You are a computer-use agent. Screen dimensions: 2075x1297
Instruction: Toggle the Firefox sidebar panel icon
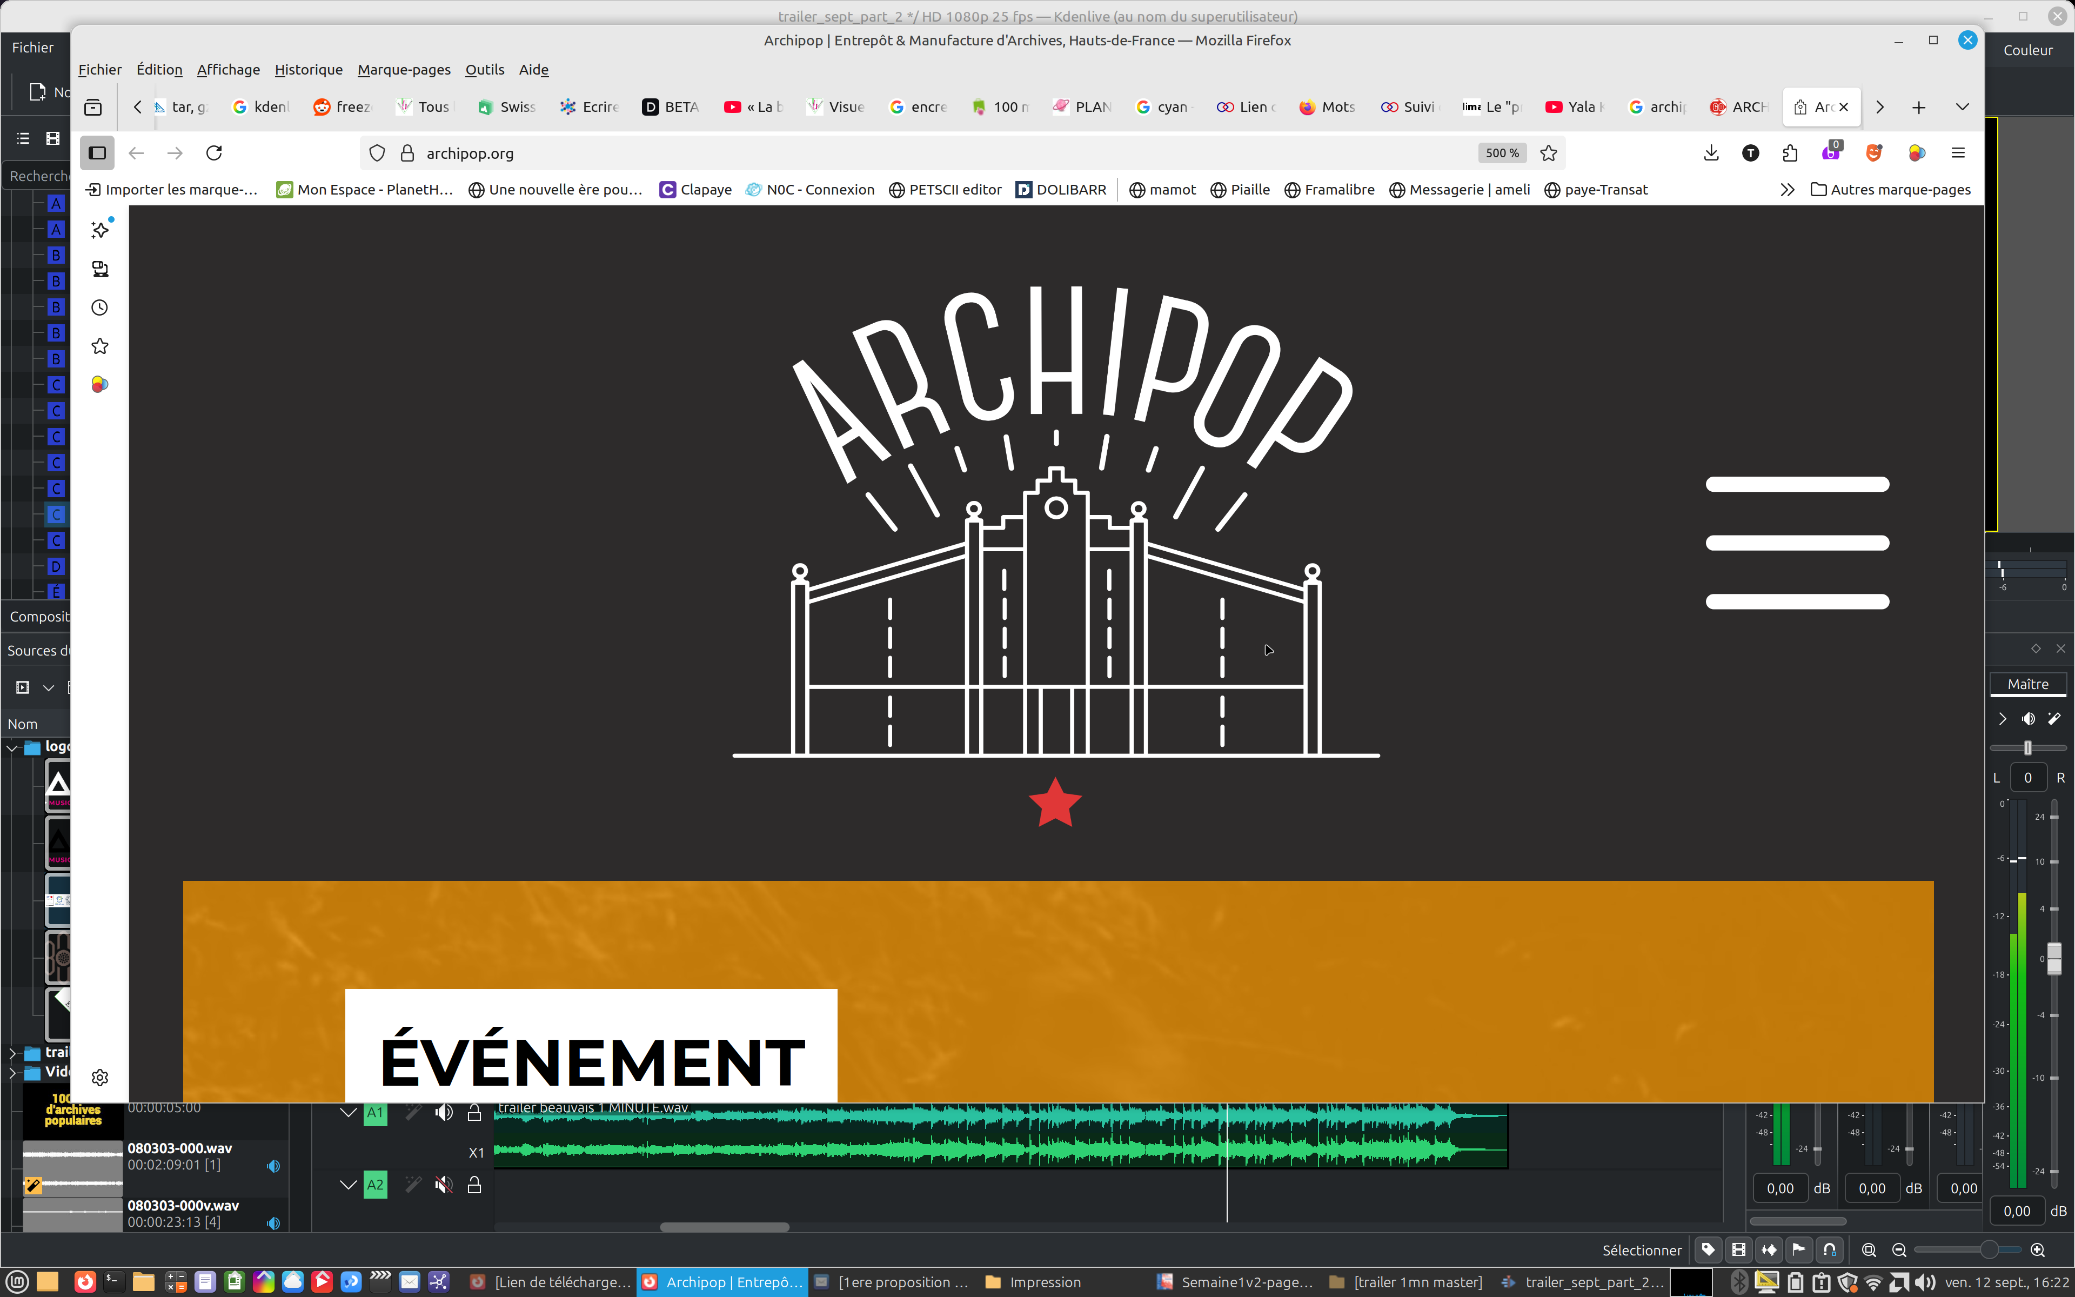(x=97, y=153)
